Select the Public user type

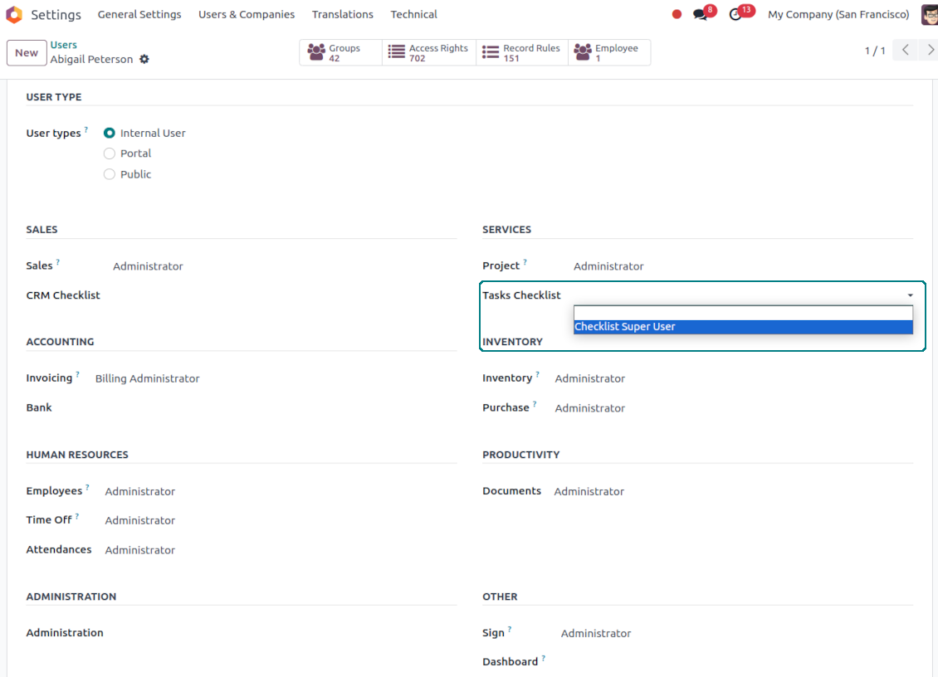pos(110,174)
